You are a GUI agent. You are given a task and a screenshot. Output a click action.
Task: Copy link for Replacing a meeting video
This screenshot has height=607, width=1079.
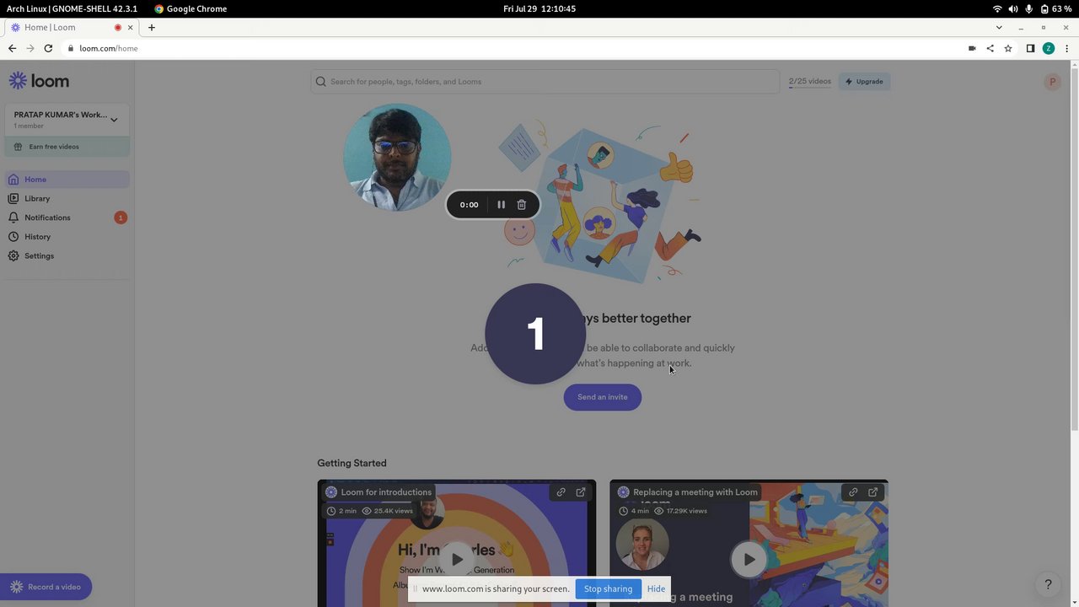pos(853,492)
